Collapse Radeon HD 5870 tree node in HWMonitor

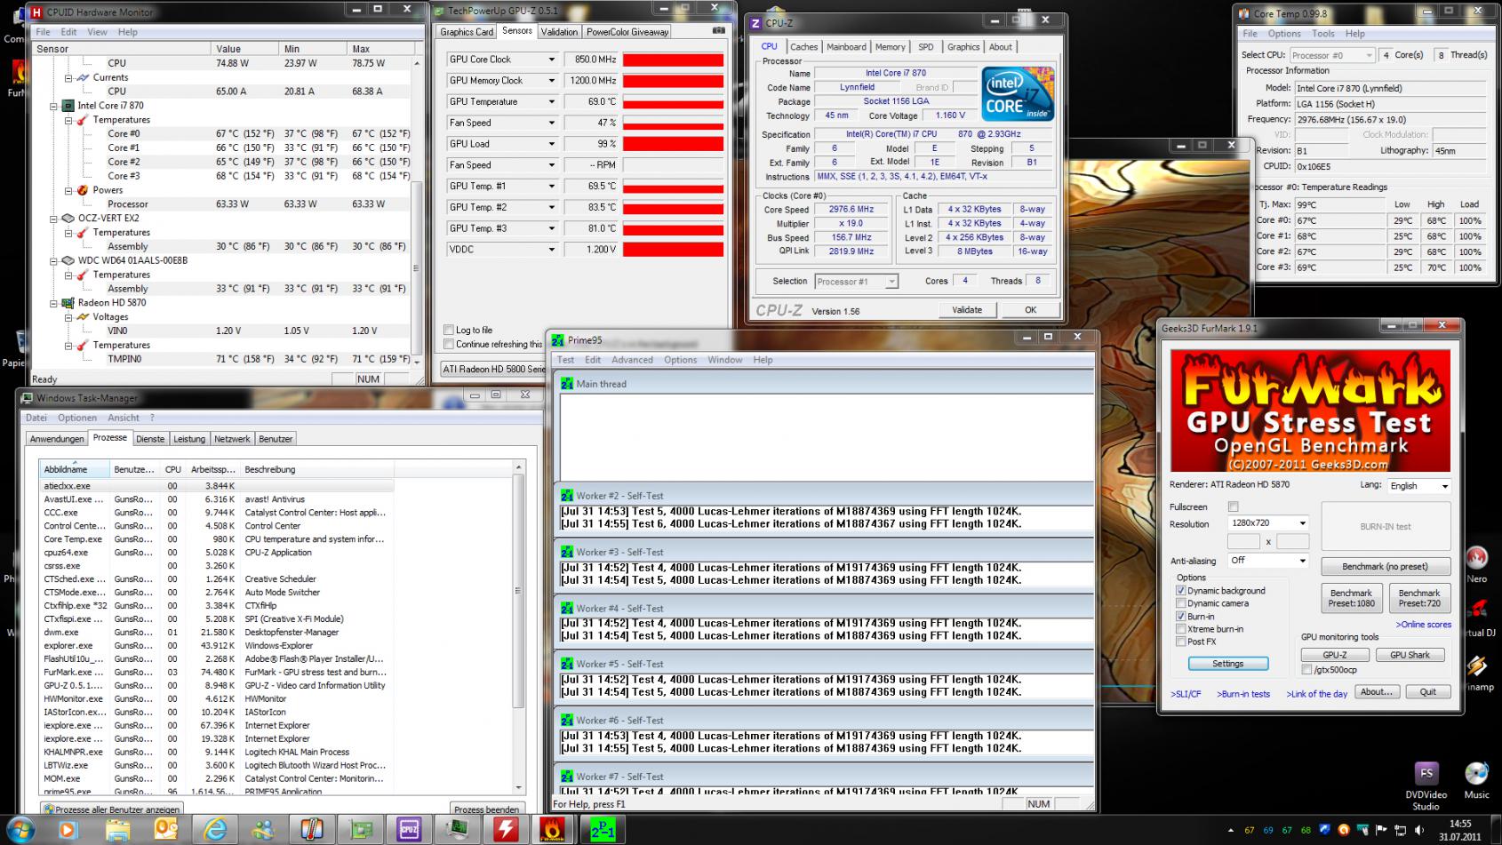point(54,303)
